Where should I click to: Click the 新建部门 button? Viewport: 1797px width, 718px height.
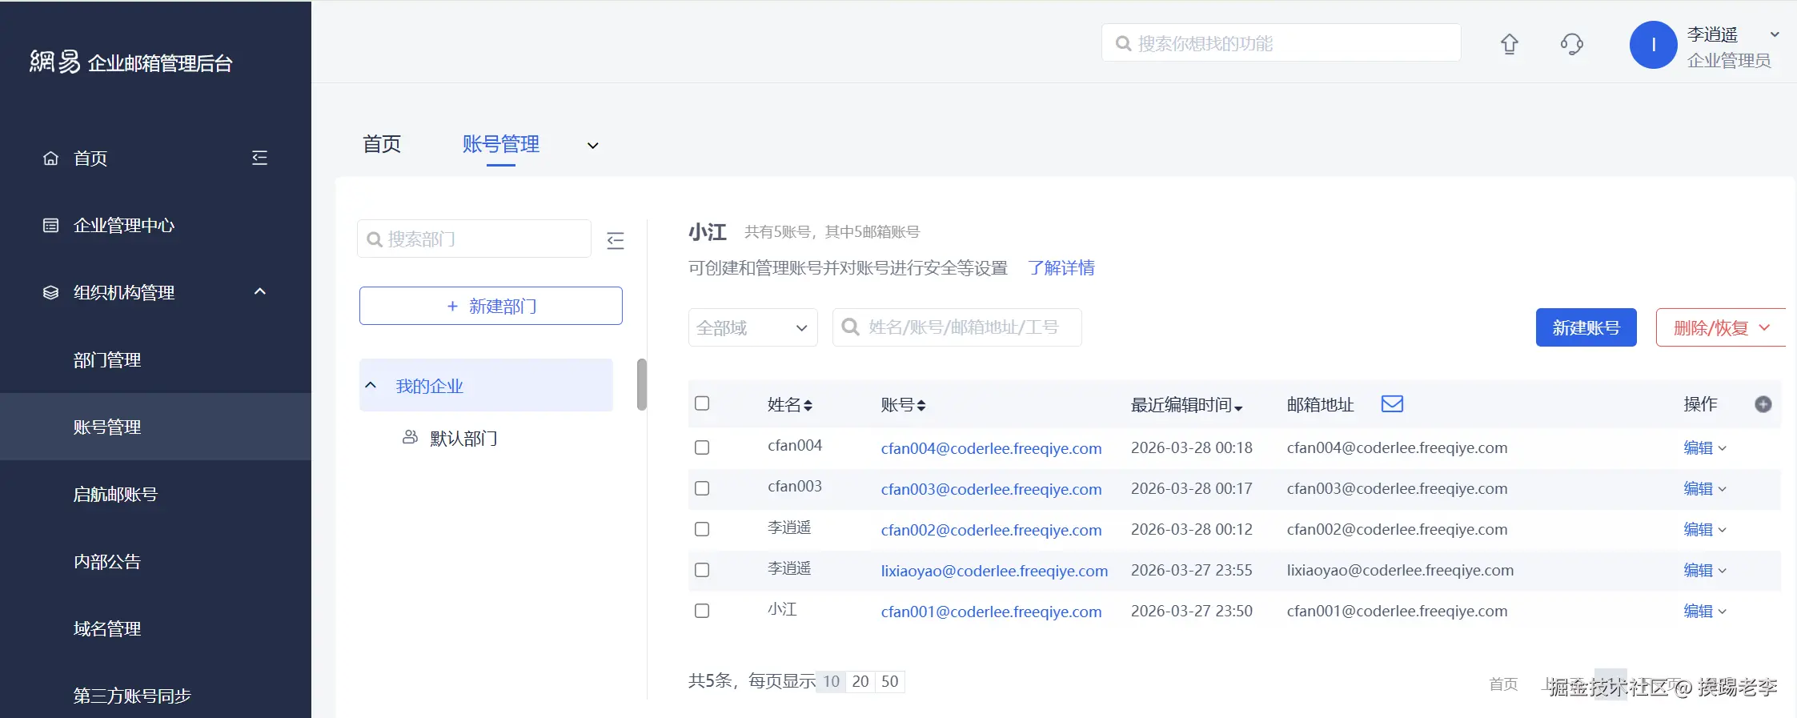(491, 306)
